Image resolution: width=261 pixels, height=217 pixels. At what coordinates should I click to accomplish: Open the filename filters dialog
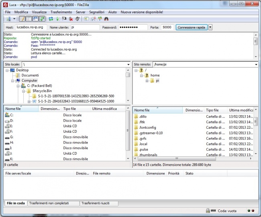tap(86, 19)
